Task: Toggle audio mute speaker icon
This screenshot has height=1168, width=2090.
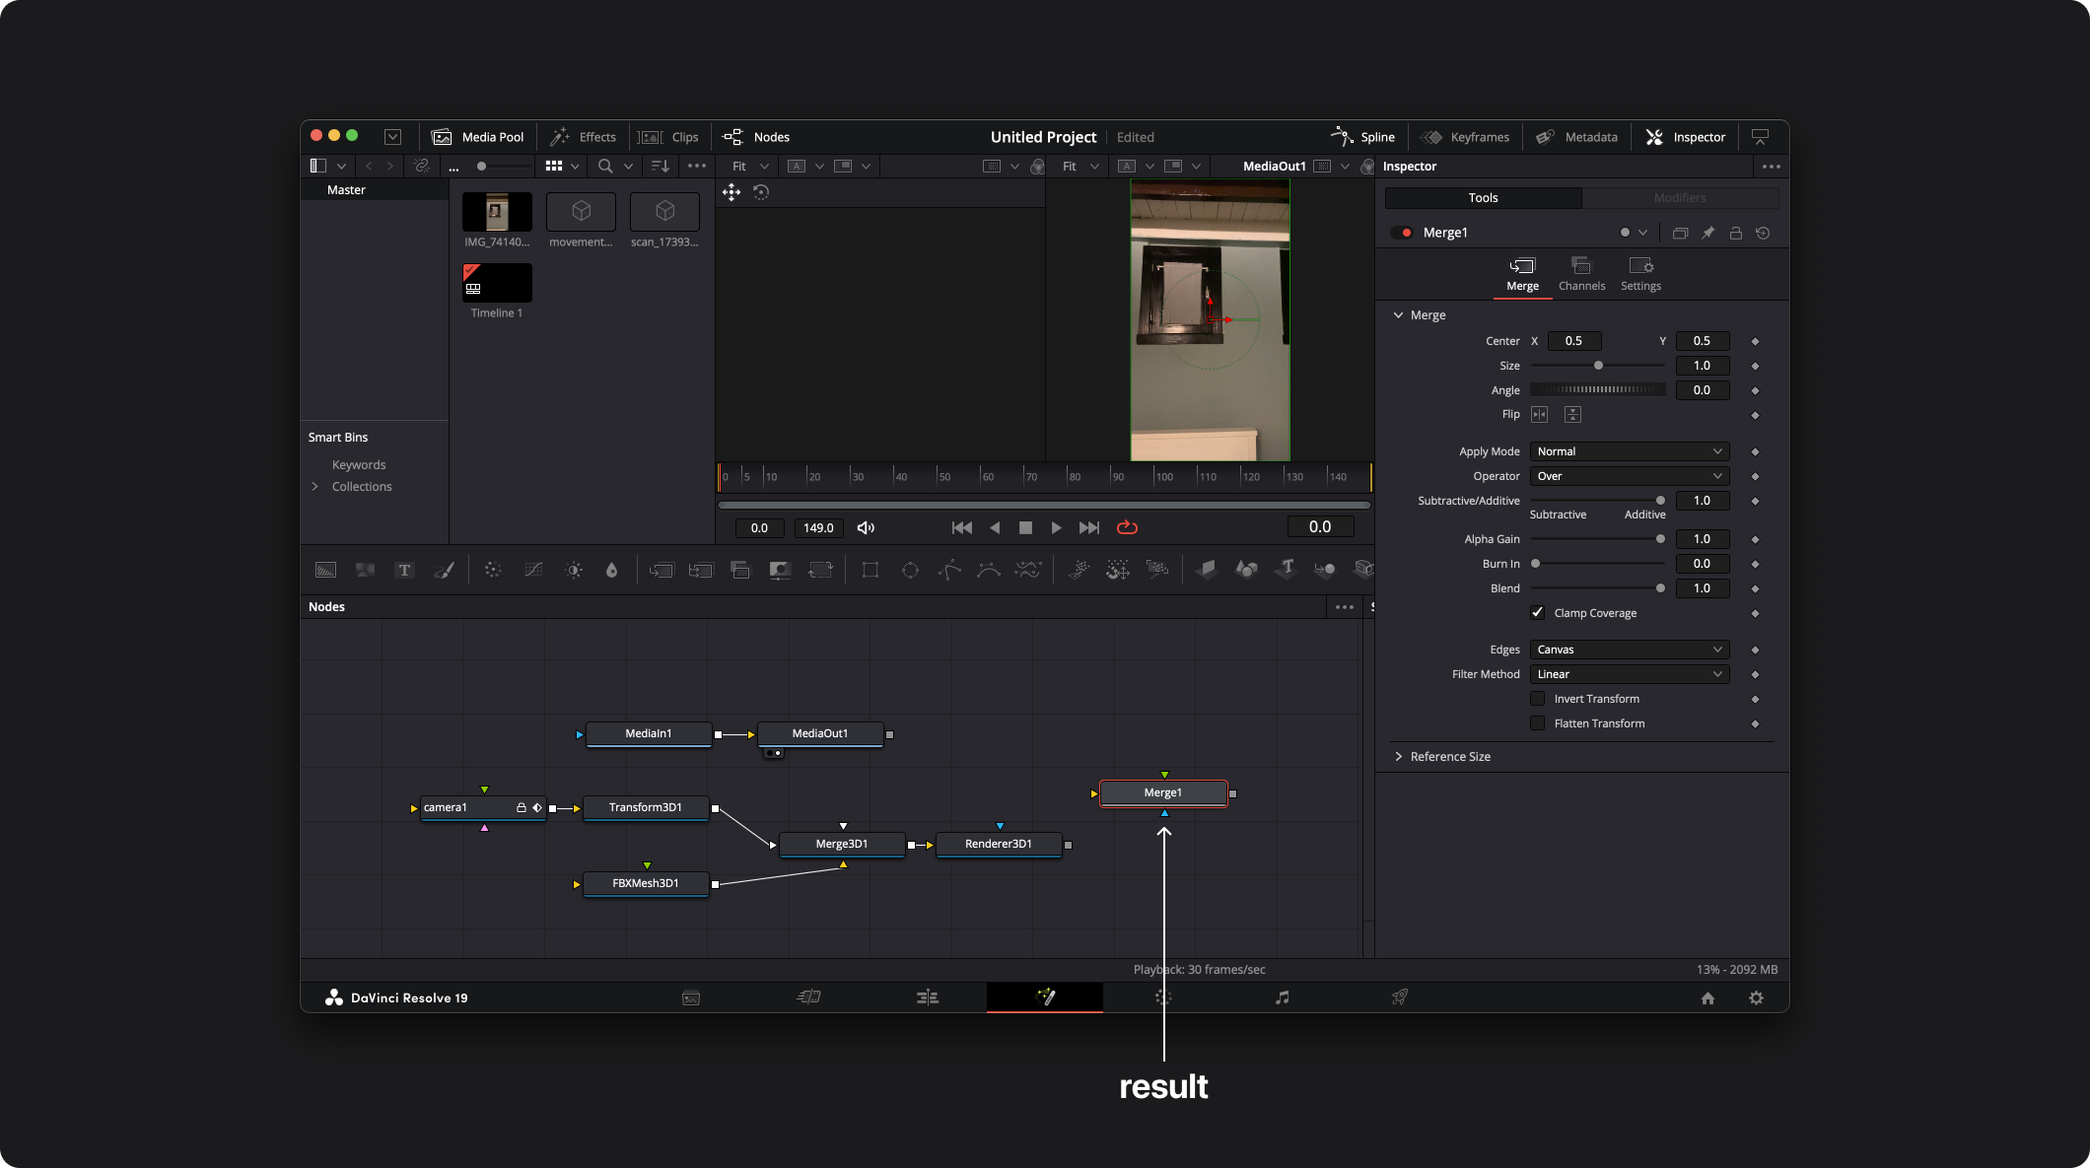Action: click(x=866, y=527)
